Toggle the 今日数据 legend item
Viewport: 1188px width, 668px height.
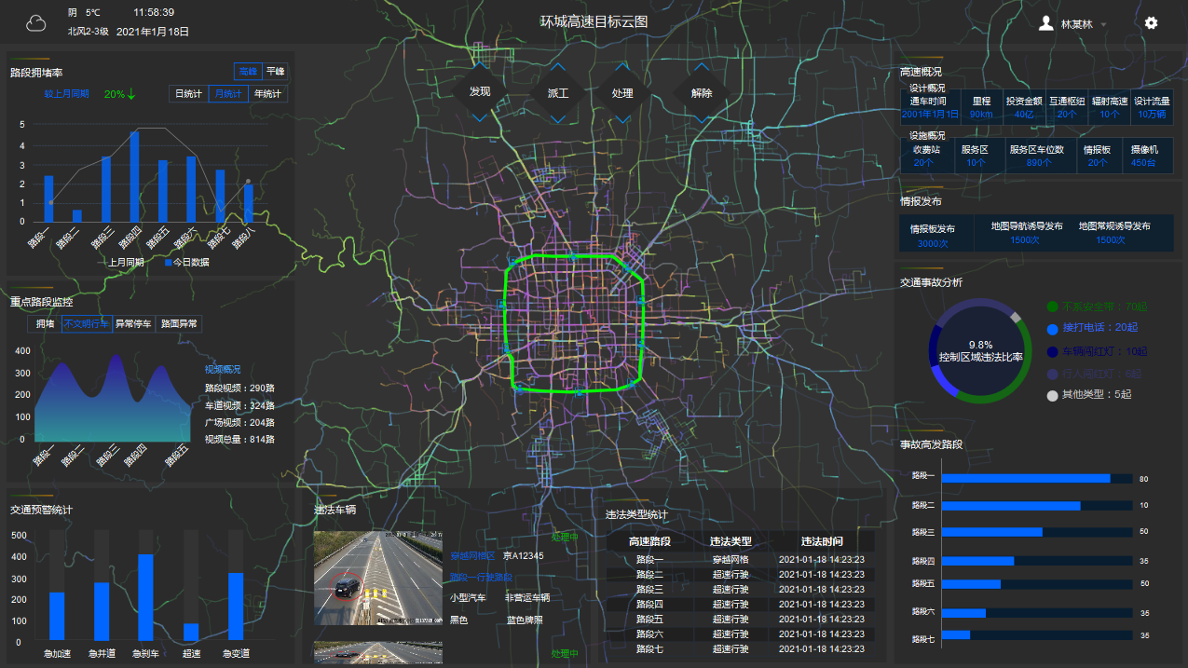tap(186, 263)
